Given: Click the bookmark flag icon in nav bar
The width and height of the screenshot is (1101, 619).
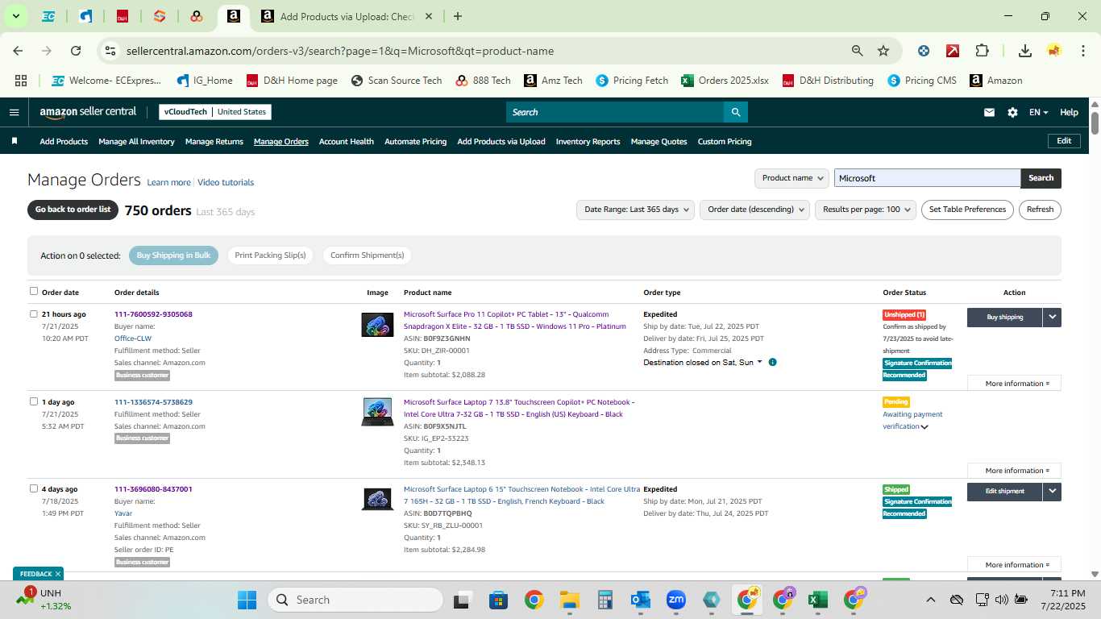Looking at the screenshot, I should tap(15, 141).
